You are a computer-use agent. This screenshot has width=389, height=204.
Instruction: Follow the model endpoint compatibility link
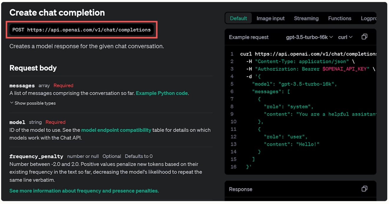coord(116,130)
